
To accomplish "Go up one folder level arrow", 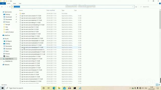I will coord(10,7).
